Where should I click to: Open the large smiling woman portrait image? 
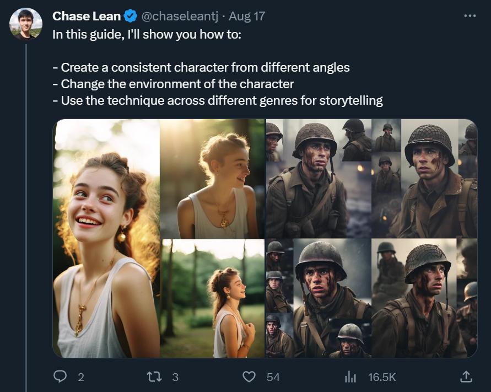106,238
